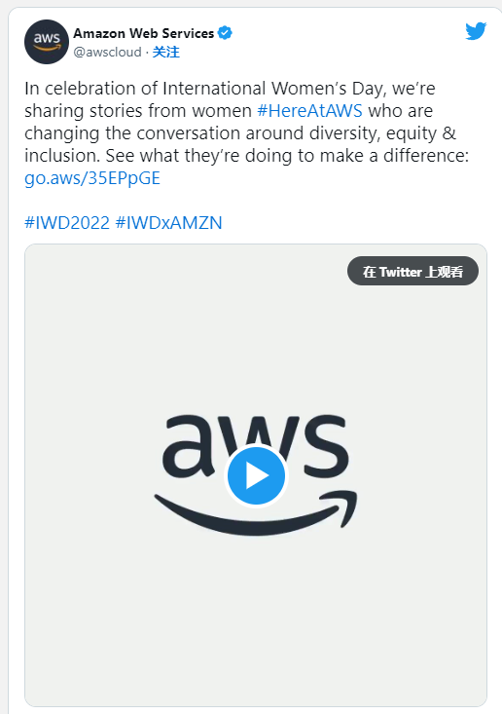Click the blue verified badge icon
The height and width of the screenshot is (714, 502).
pyautogui.click(x=225, y=33)
